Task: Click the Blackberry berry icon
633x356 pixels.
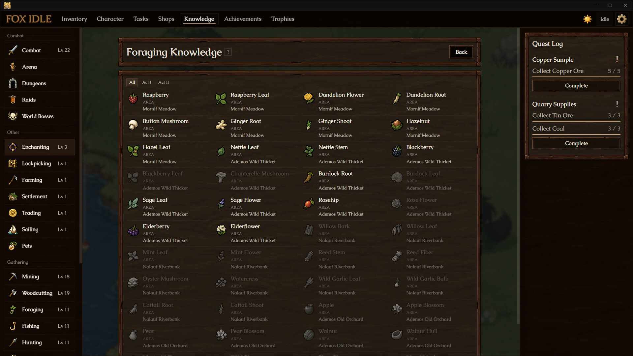Action: [x=397, y=151]
